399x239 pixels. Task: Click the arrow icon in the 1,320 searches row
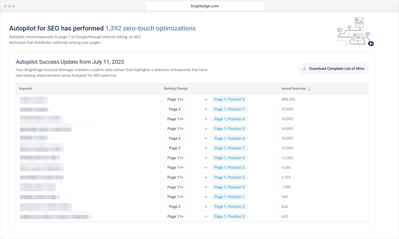[x=206, y=178]
